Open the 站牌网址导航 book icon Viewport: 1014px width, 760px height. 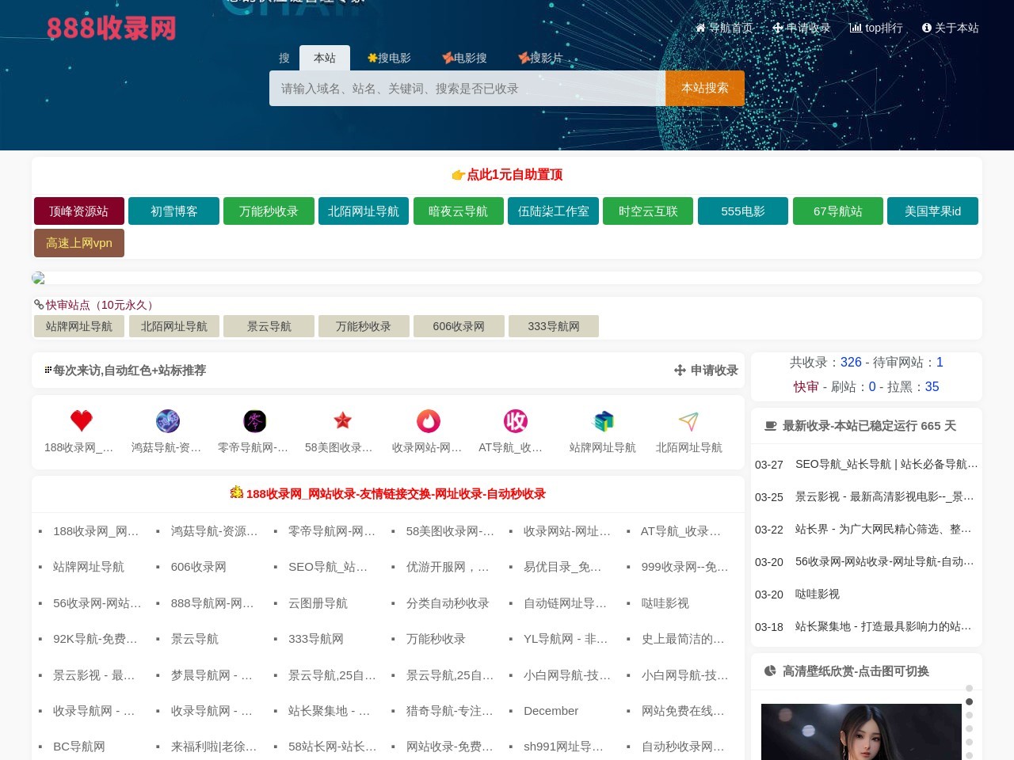pyautogui.click(x=603, y=420)
